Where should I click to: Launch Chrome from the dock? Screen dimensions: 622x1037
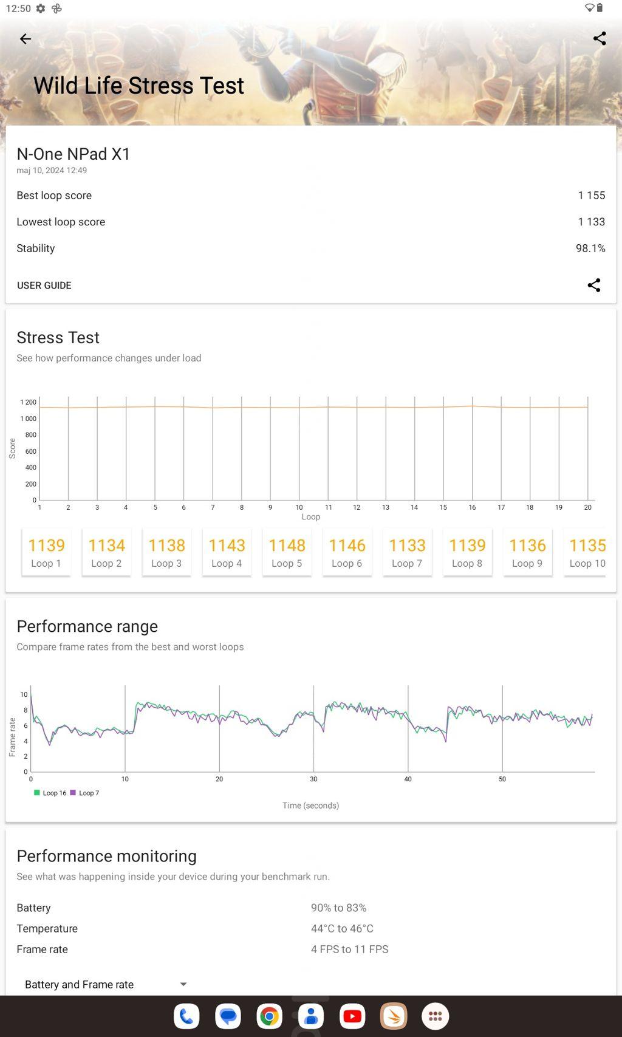269,1016
